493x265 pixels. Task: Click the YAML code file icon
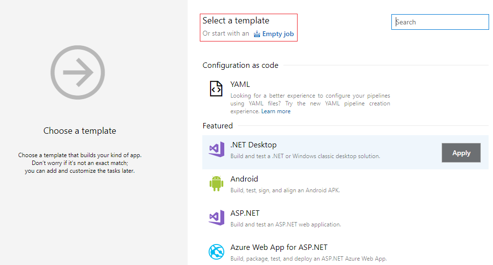click(x=216, y=88)
